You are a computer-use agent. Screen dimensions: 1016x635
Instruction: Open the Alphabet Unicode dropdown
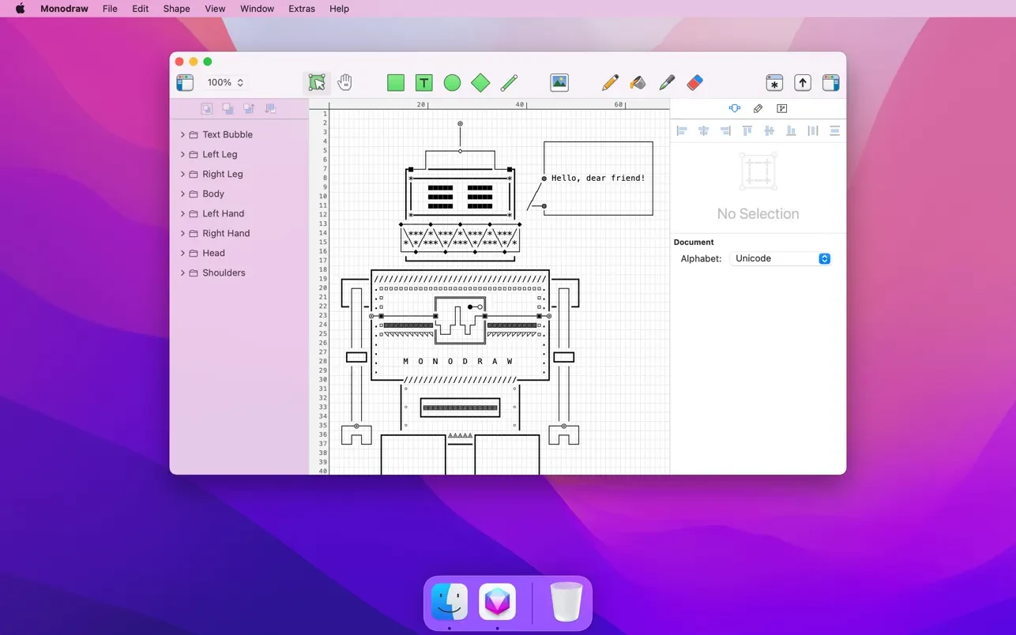click(x=781, y=259)
